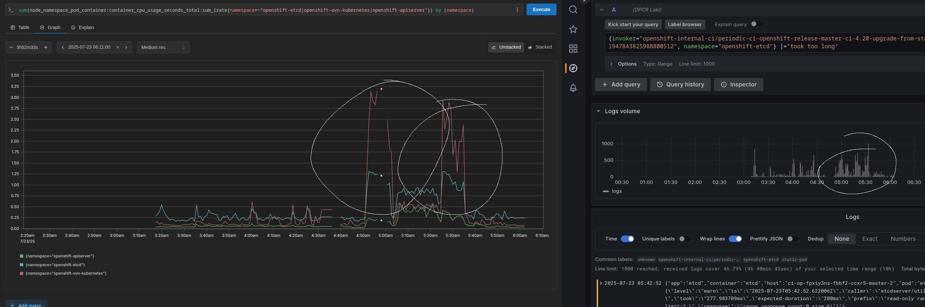Click the Query history button
The image size is (925, 307).
680,84
